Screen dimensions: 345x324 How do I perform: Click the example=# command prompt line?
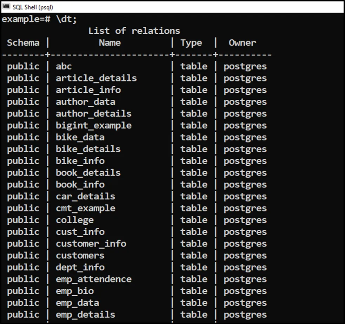pyautogui.click(x=39, y=19)
